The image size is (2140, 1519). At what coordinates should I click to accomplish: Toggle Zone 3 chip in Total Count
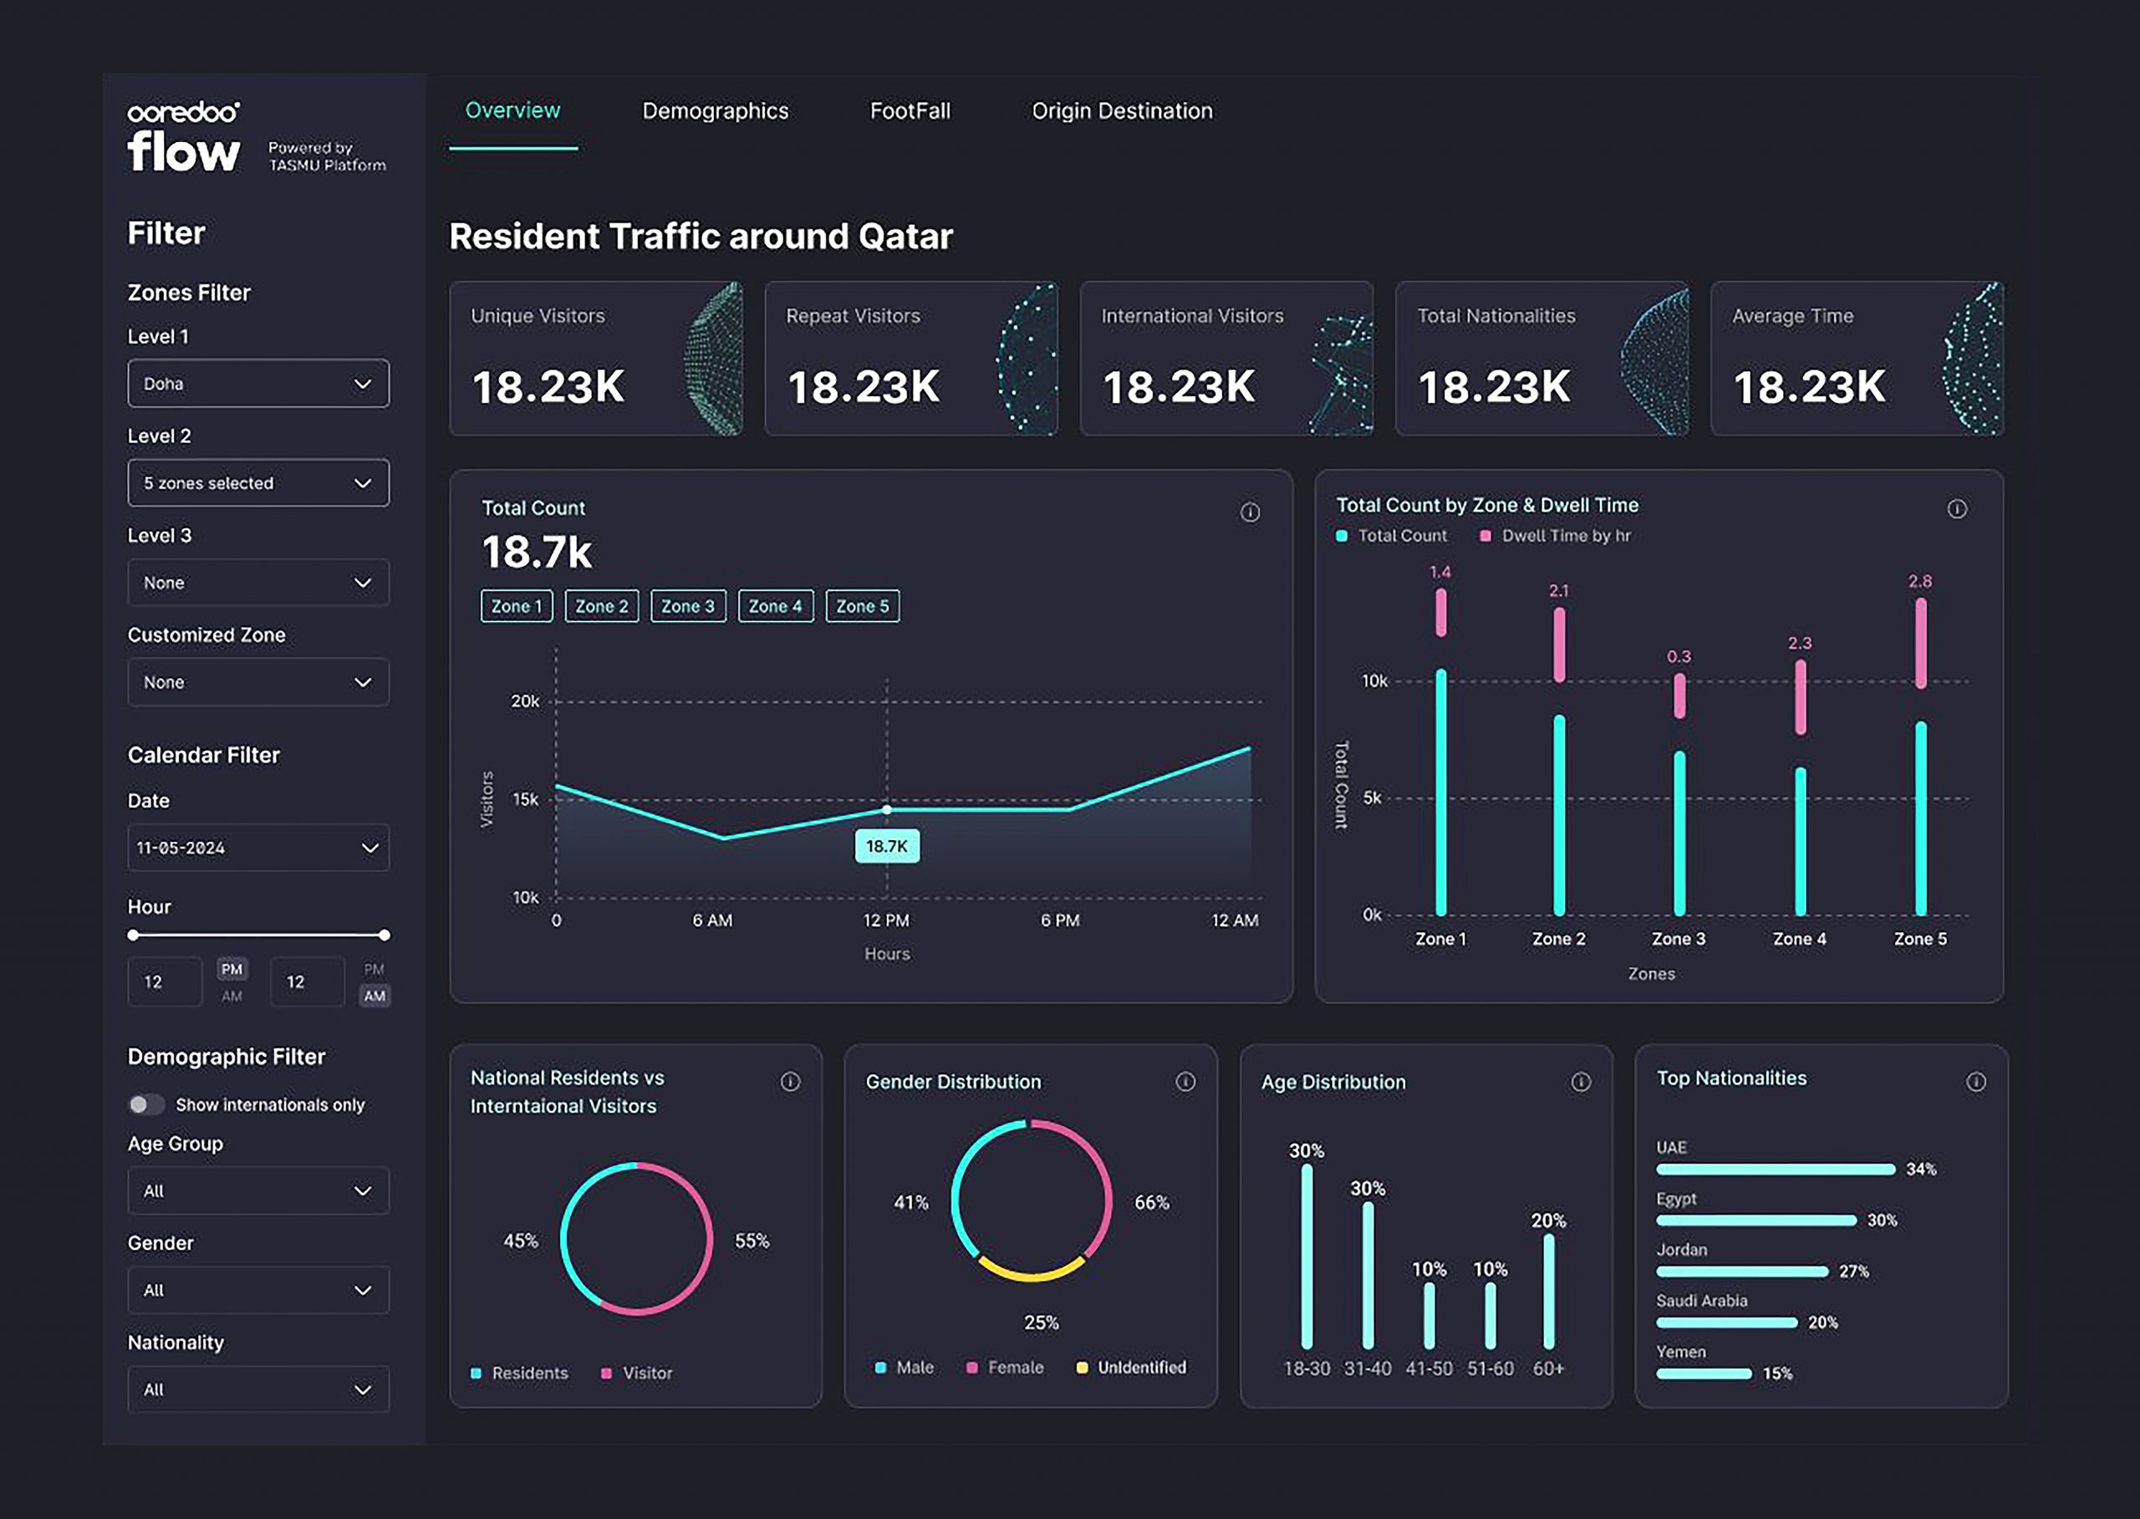[687, 606]
